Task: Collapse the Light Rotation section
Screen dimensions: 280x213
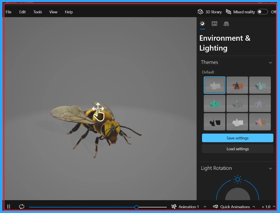Action: point(270,168)
